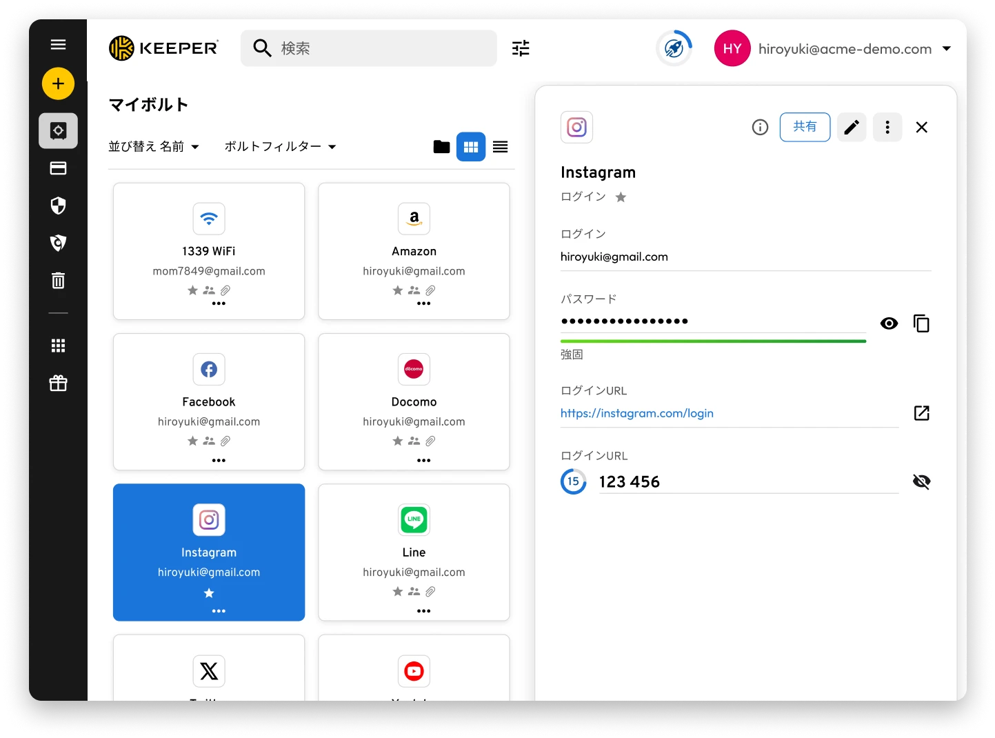Toggle favorite star on Amazon card

coord(398,290)
